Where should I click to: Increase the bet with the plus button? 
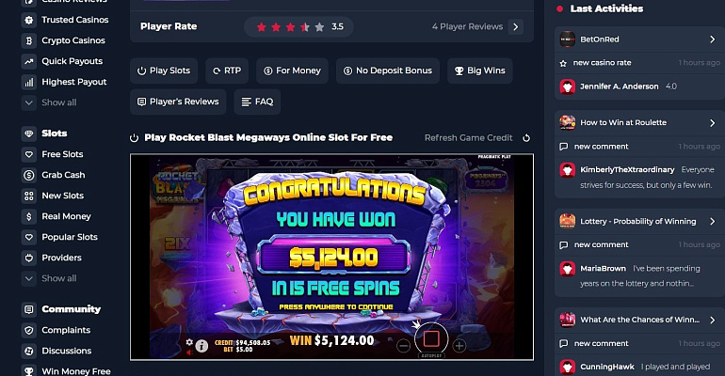pos(459,346)
